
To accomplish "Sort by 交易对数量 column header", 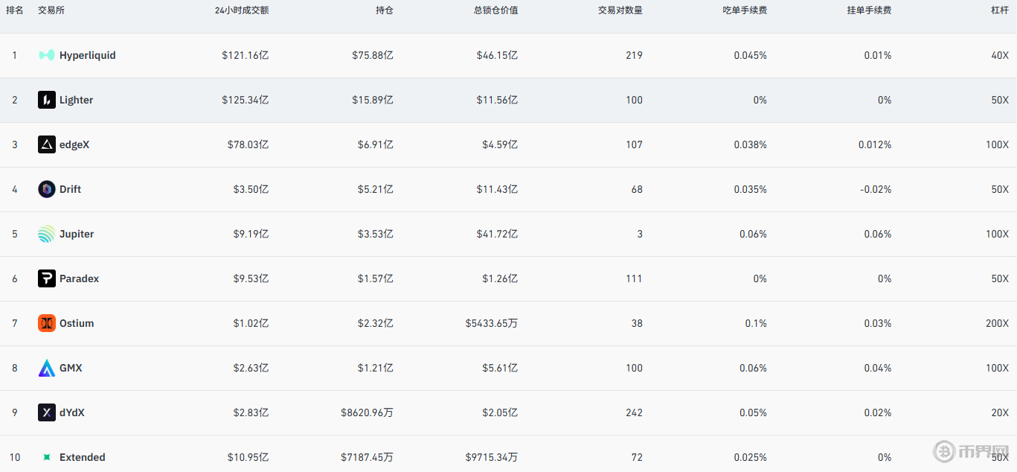I will point(620,10).
